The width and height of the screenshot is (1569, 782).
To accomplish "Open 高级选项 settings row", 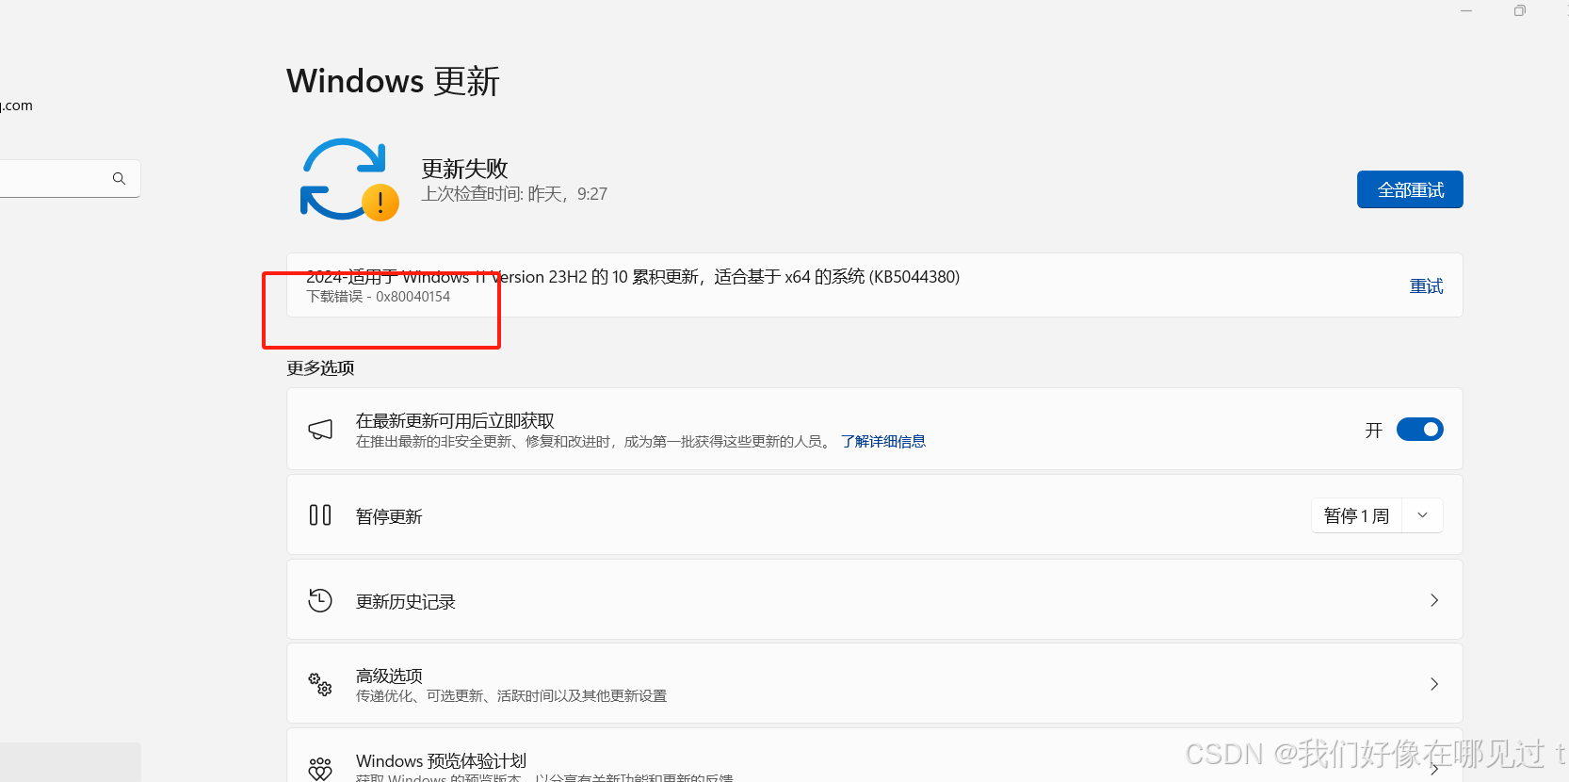I will point(875,684).
